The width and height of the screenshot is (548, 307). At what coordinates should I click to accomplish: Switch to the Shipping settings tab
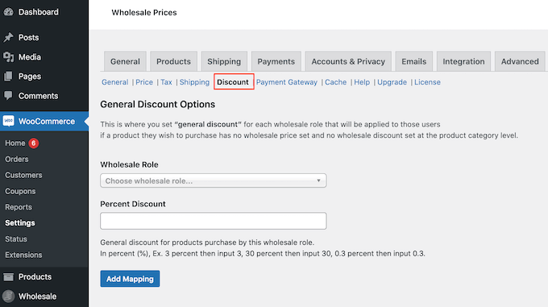pyautogui.click(x=224, y=61)
